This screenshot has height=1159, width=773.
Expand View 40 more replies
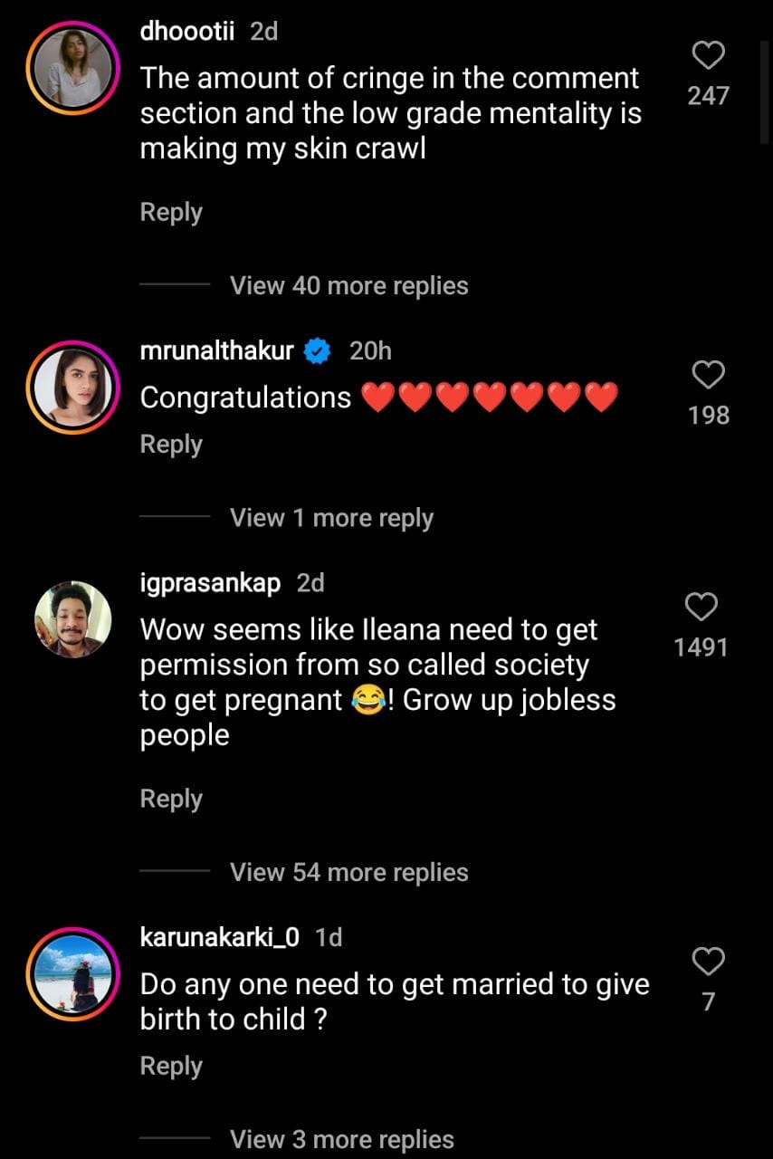(348, 286)
